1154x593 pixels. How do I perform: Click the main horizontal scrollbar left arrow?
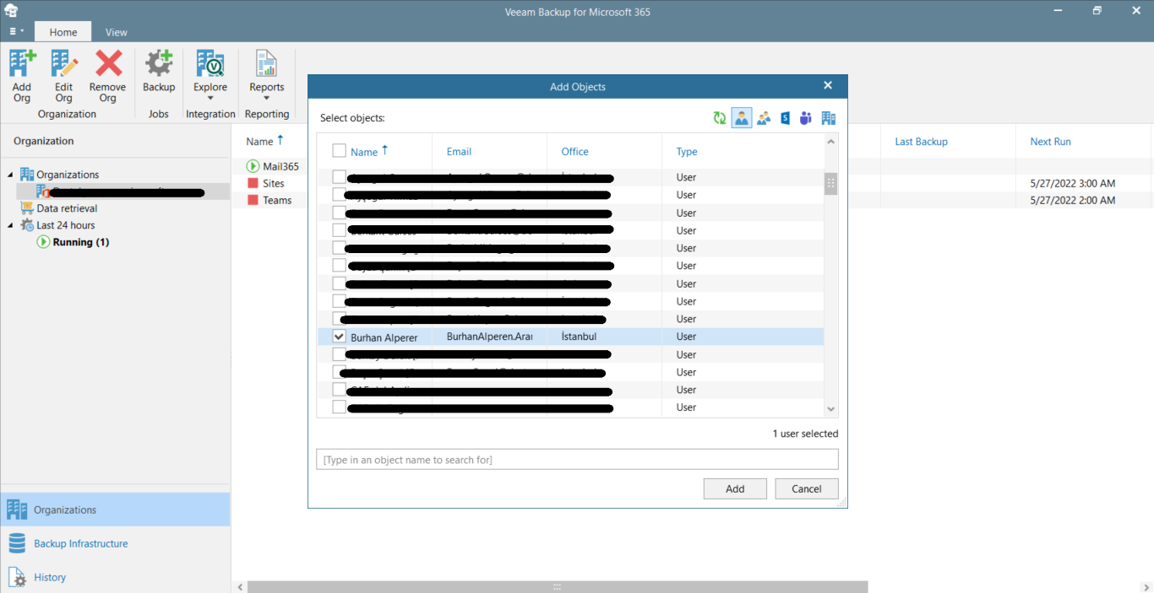[239, 586]
